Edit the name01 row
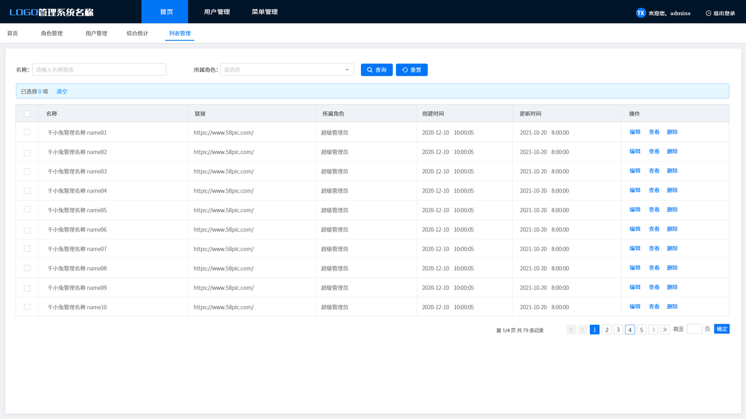This screenshot has width=746, height=419. [635, 132]
